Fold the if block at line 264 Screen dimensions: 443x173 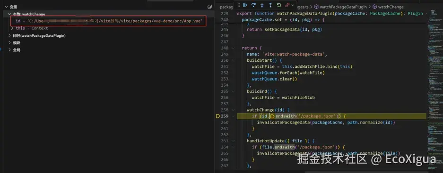point(233,147)
